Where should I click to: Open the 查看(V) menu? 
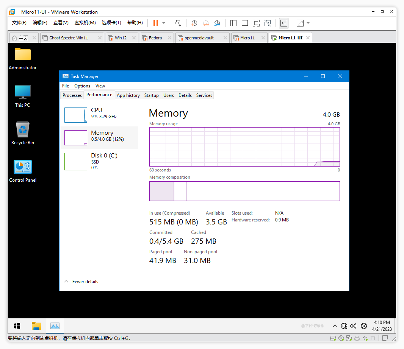[61, 23]
